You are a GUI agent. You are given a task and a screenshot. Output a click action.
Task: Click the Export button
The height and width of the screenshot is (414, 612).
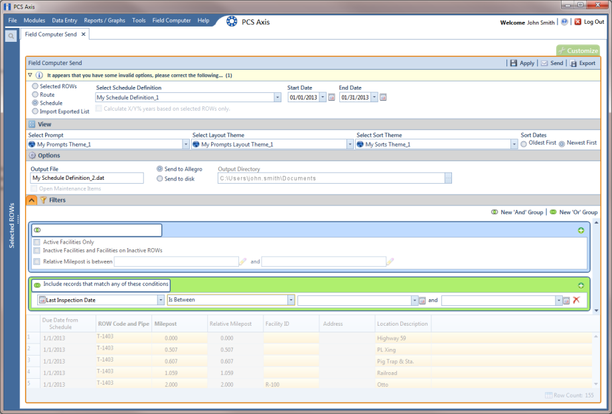coord(582,63)
